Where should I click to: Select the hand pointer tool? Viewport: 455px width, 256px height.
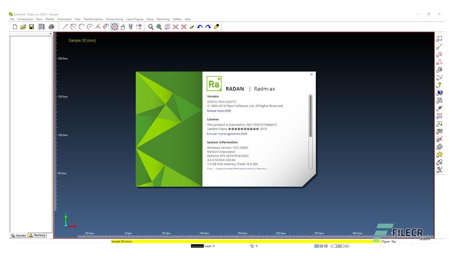[123, 27]
